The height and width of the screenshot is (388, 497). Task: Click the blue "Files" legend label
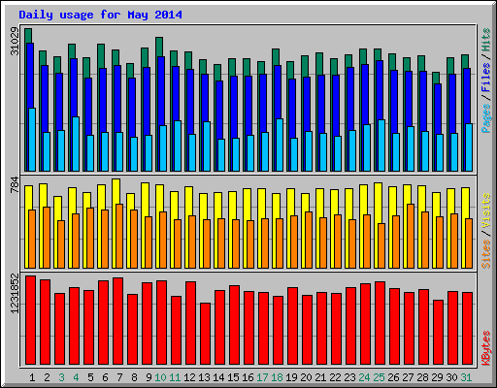coord(486,78)
